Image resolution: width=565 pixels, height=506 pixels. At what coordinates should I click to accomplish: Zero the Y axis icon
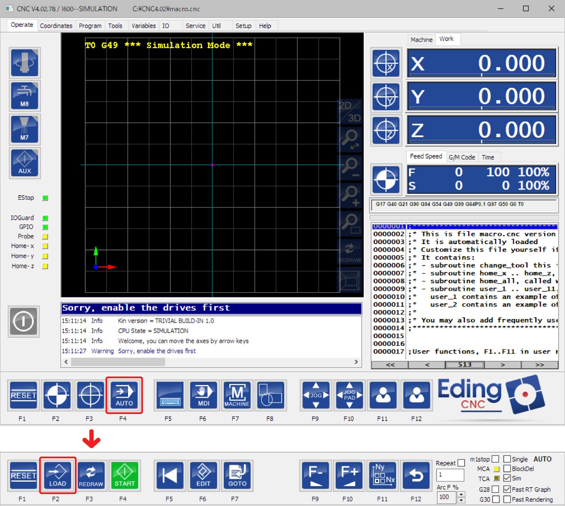click(x=386, y=97)
